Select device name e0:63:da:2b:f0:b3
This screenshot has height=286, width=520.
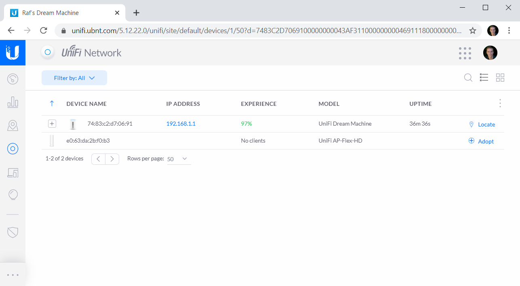point(88,141)
